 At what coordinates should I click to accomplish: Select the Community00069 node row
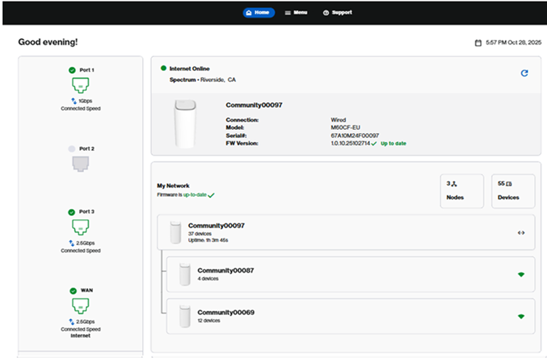351,316
